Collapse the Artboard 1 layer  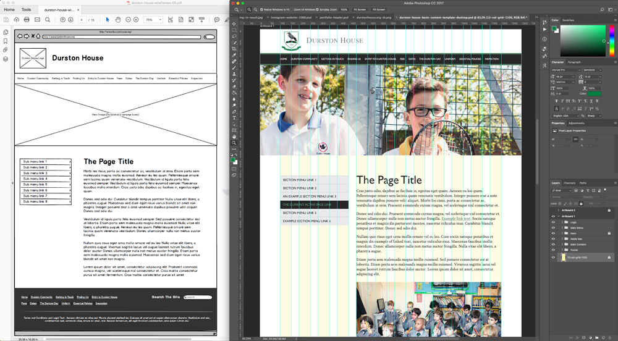click(559, 216)
